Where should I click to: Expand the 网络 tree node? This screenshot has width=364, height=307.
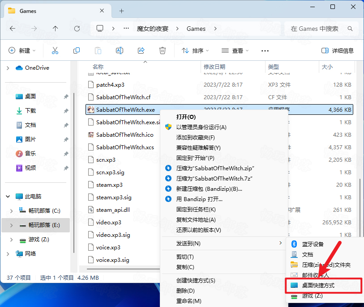tap(8, 254)
